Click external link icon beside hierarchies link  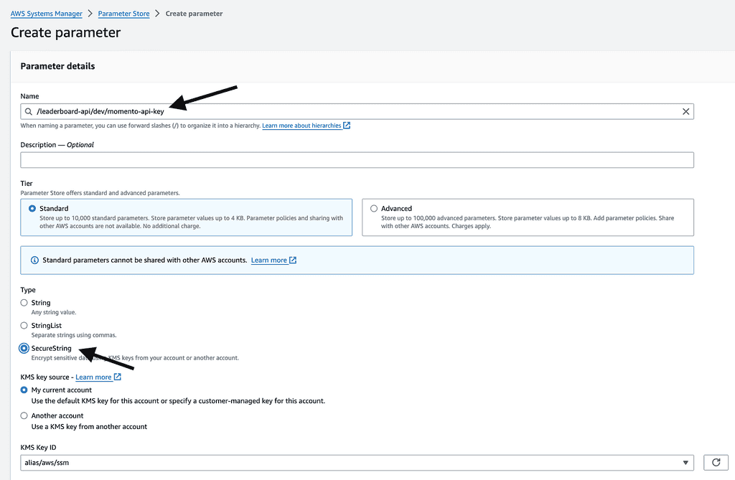pos(347,126)
